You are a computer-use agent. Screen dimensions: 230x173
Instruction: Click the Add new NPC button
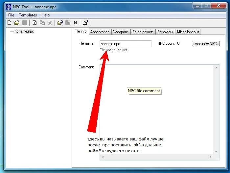pyautogui.click(x=206, y=44)
